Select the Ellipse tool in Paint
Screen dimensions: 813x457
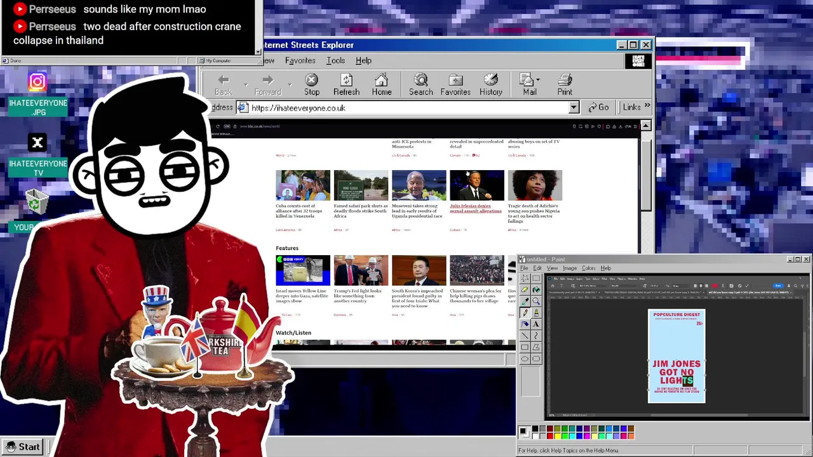[525, 359]
